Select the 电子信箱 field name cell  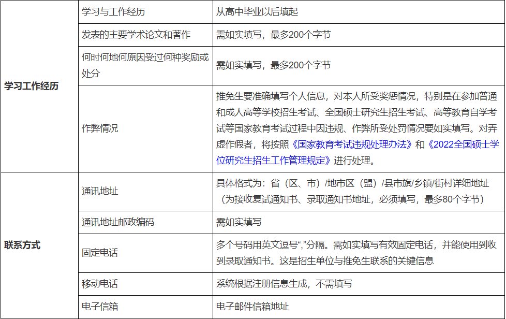100,306
